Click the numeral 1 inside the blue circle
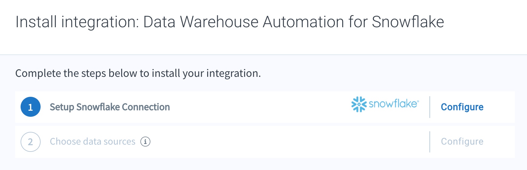 (30, 107)
